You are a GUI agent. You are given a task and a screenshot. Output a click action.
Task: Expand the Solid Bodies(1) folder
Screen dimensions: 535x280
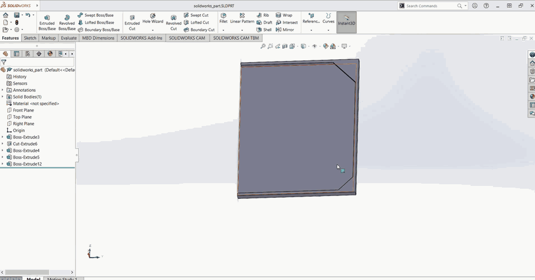pyautogui.click(x=3, y=97)
